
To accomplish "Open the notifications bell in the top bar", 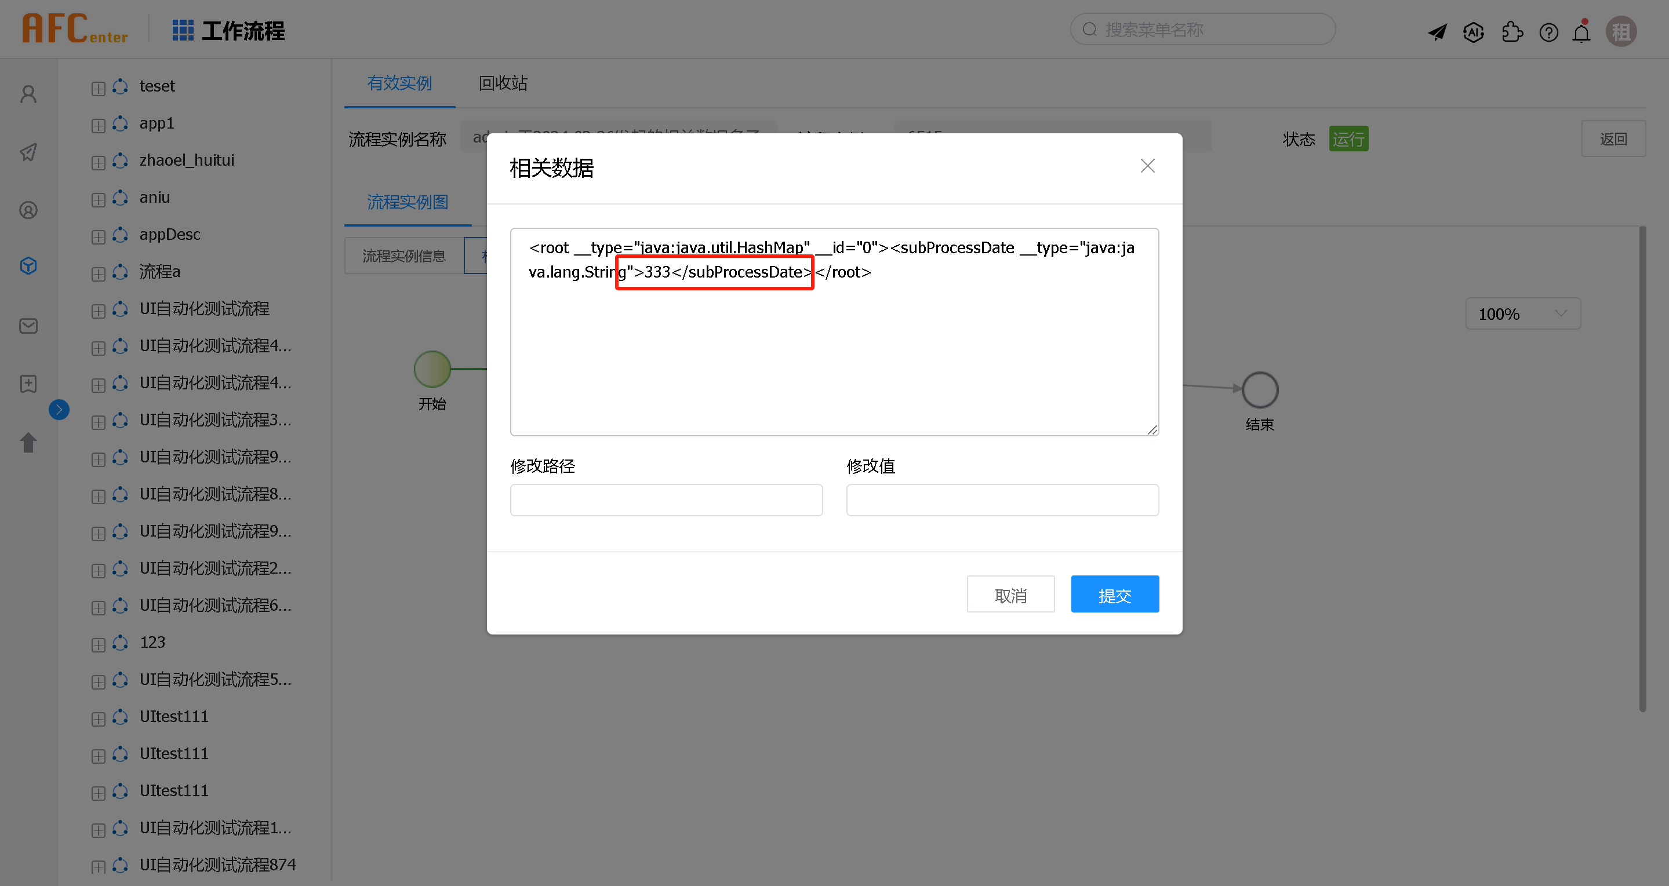I will pos(1581,31).
